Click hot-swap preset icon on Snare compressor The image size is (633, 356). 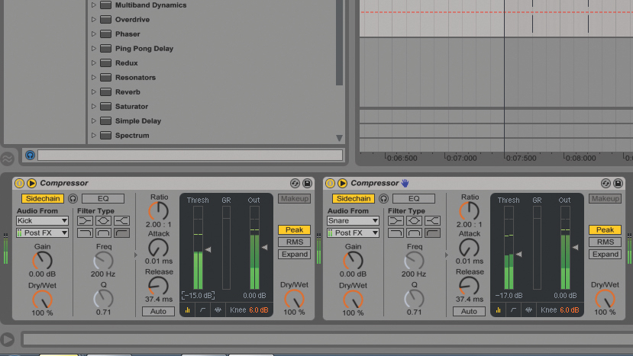[606, 183]
